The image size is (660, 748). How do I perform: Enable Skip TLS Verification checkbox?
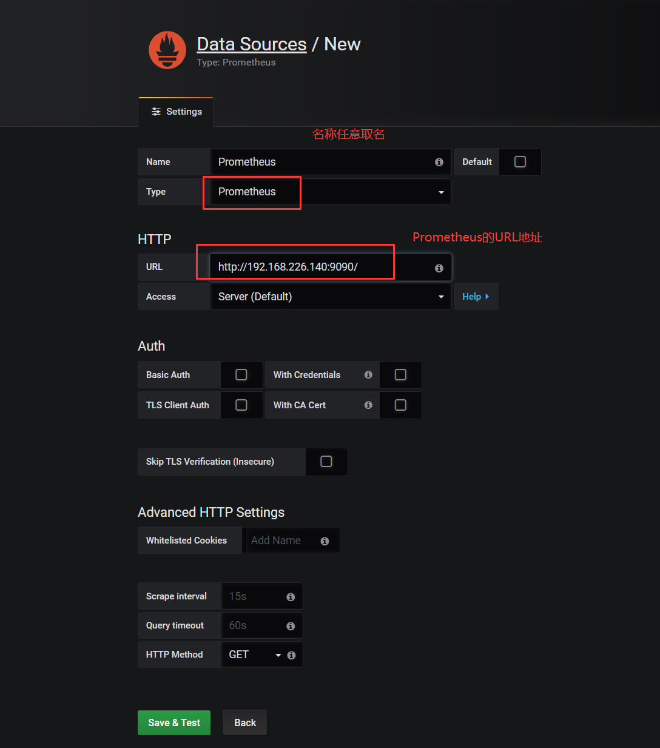click(x=326, y=462)
